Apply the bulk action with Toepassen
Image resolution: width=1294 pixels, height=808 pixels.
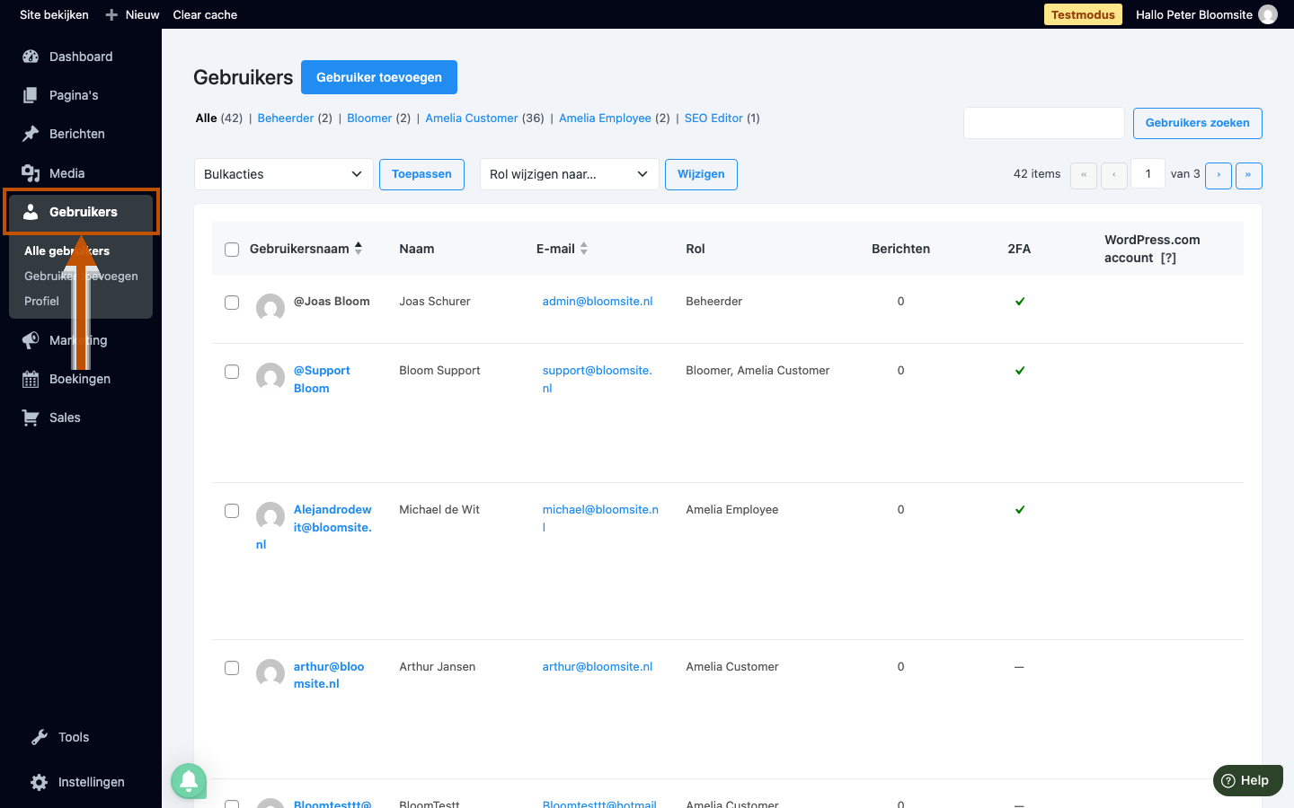point(421,174)
